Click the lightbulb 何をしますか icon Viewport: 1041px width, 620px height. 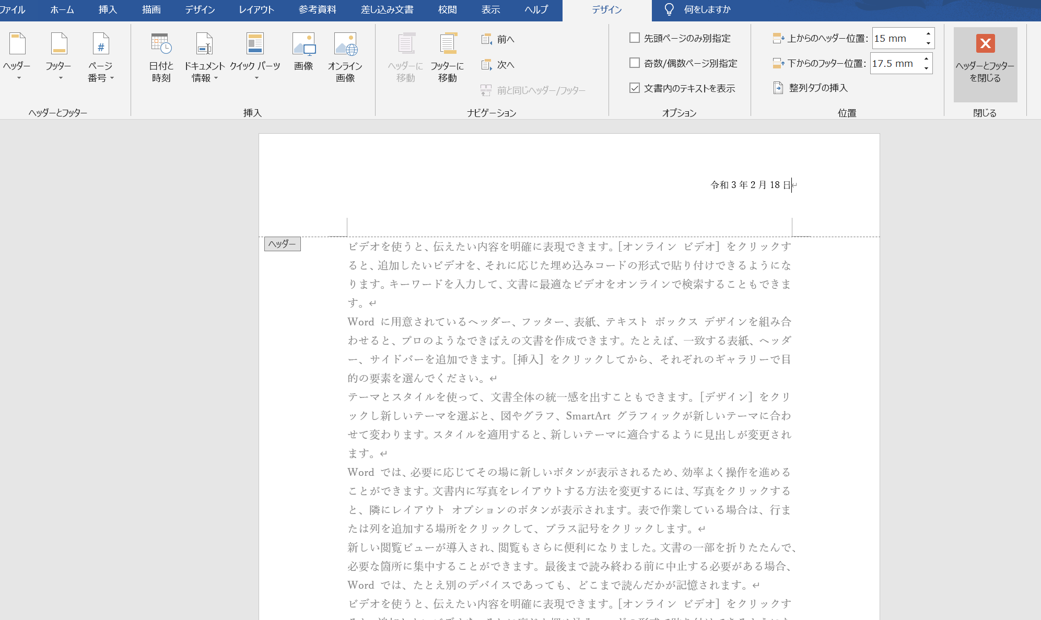pyautogui.click(x=669, y=9)
